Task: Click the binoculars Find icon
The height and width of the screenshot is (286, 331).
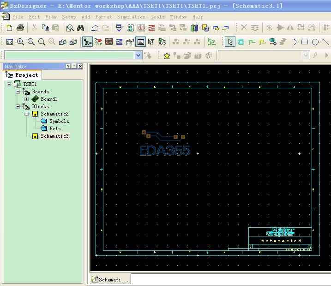Action: click(x=80, y=28)
